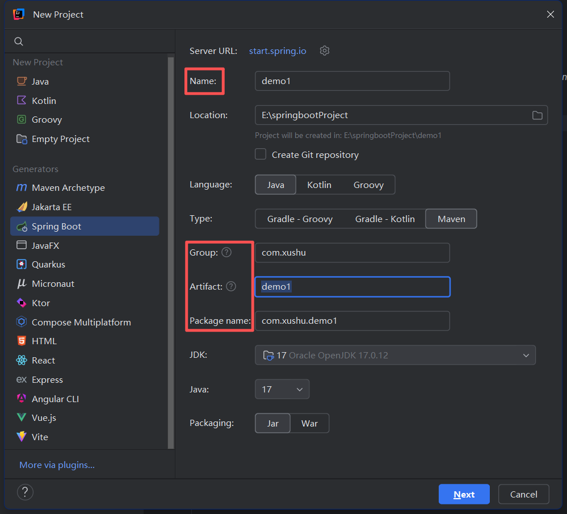Open start.spring.io server URL link
This screenshot has width=567, height=514.
click(278, 51)
